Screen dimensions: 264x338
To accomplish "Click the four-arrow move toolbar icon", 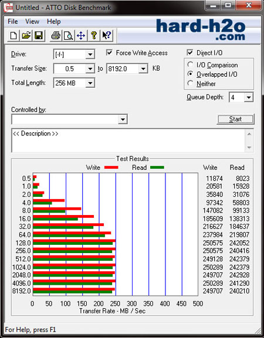I will [81, 36].
